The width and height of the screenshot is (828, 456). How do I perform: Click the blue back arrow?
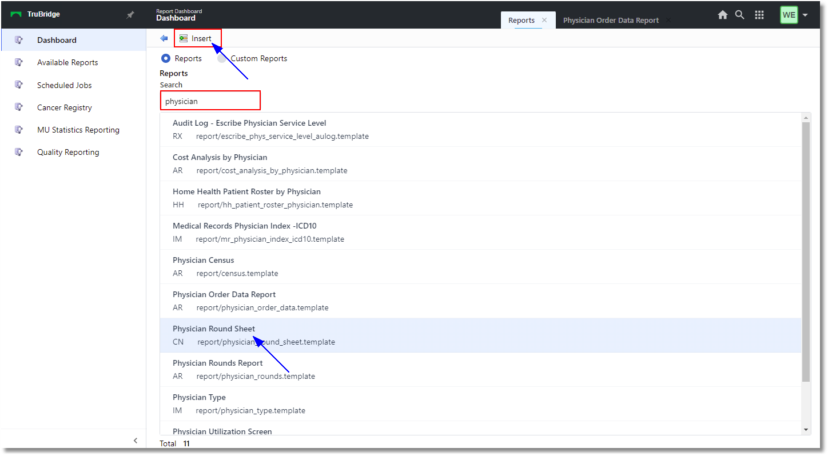[x=164, y=38]
